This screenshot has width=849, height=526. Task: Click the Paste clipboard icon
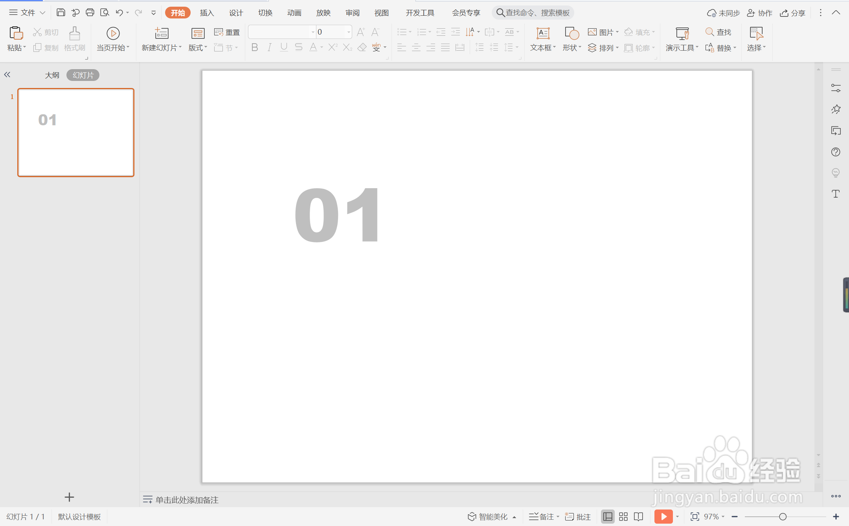pyautogui.click(x=16, y=33)
